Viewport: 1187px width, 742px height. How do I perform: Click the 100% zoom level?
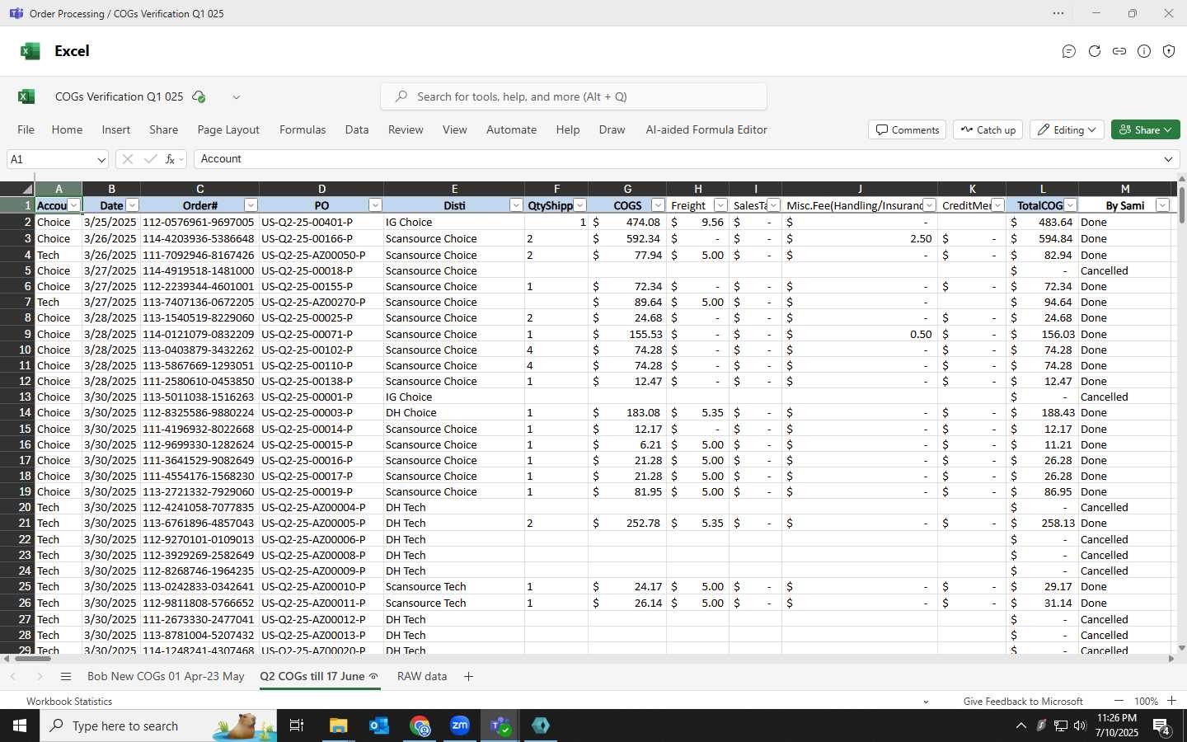pyautogui.click(x=1146, y=702)
